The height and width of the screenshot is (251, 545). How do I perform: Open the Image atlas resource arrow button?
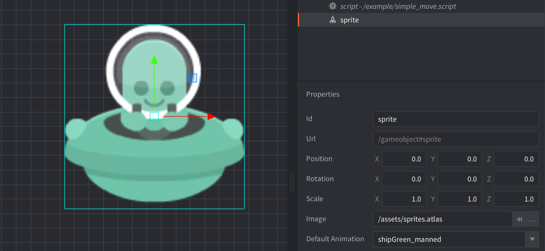click(x=519, y=219)
